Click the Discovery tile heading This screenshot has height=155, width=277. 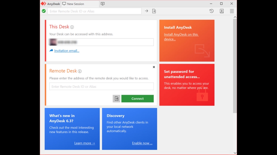(115, 116)
